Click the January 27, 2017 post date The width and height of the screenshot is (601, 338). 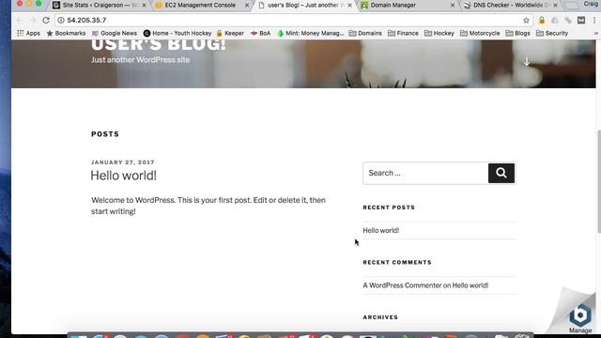(x=123, y=162)
